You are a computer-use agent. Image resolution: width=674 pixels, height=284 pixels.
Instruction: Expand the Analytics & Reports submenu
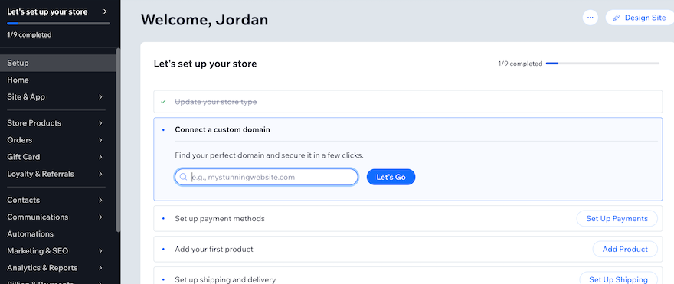click(100, 268)
